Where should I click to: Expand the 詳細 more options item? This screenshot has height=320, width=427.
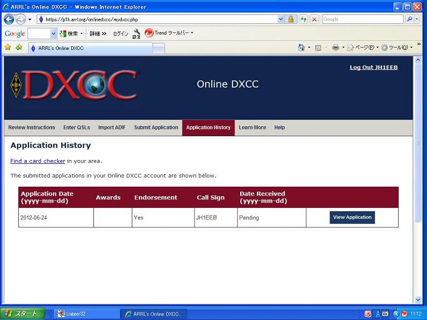98,34
